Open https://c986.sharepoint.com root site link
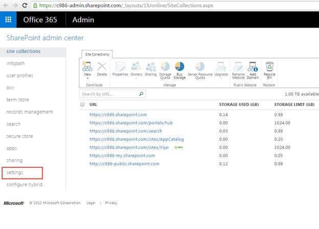 pos(118,115)
